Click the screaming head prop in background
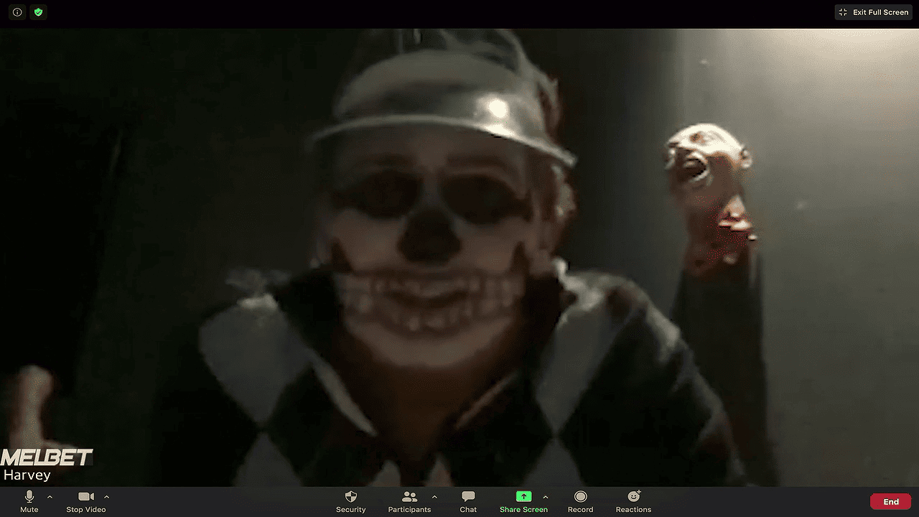The width and height of the screenshot is (919, 517). 704,162
